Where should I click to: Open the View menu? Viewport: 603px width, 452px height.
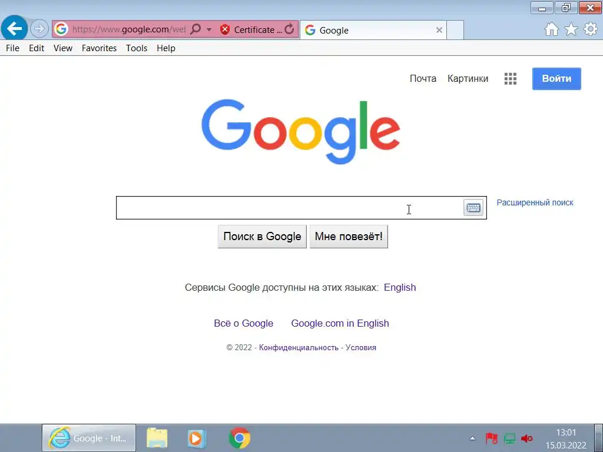62,48
